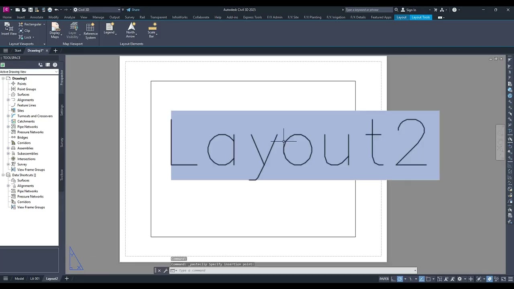This screenshot has width=514, height=289.
Task: Open the Annotate ribbon tab
Action: click(37, 17)
